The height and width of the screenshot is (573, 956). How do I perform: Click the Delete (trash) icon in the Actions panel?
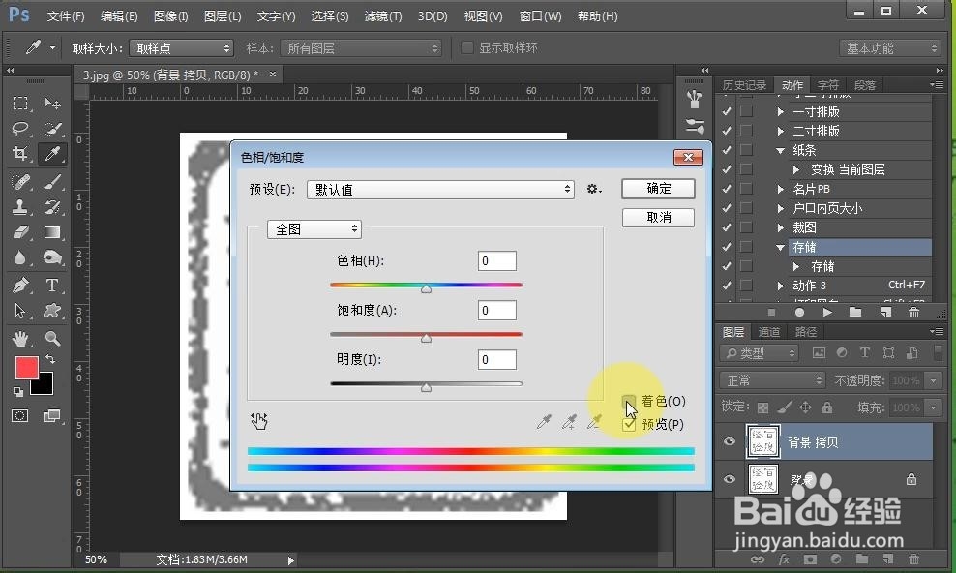(x=913, y=312)
